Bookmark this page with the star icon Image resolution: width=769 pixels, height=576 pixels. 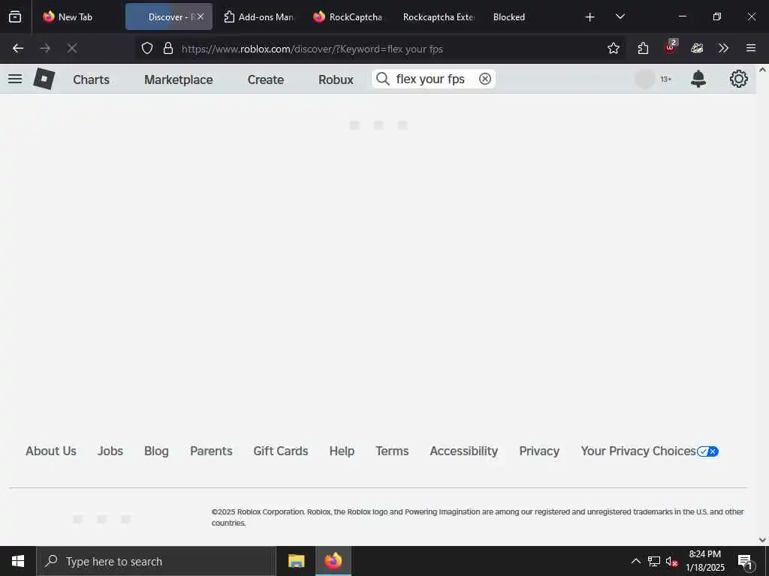(613, 48)
